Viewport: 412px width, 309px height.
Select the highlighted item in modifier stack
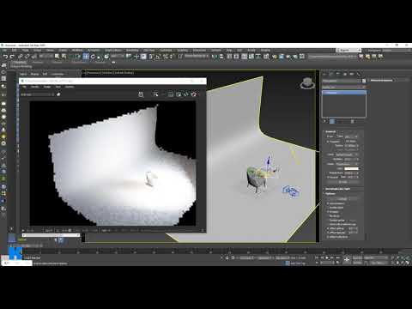(x=344, y=93)
